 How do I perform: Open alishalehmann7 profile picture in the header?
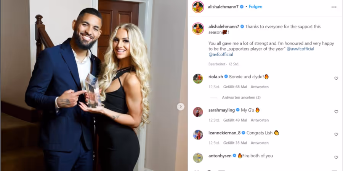pyautogui.click(x=198, y=7)
